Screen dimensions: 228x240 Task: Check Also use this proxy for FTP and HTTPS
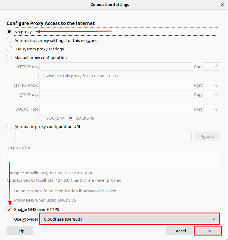pos(41,76)
